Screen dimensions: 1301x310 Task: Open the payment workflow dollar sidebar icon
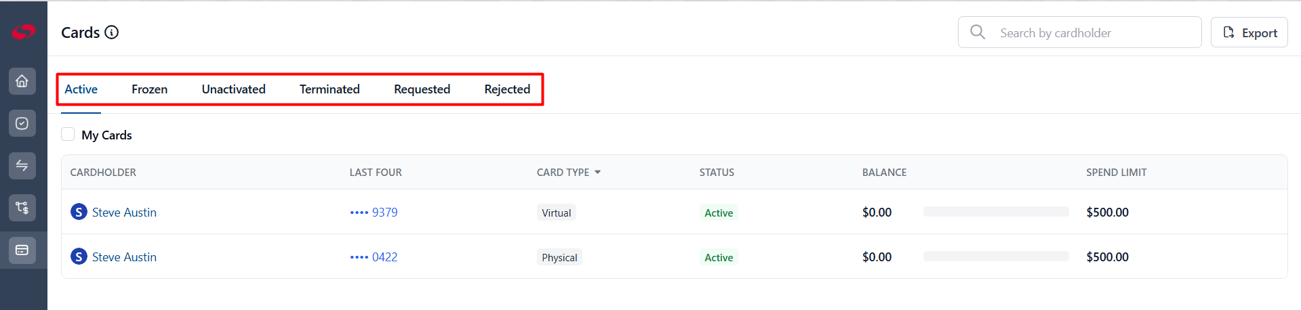[22, 207]
